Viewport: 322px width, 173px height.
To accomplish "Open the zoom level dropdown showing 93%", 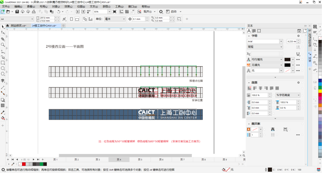I will point(109,12).
